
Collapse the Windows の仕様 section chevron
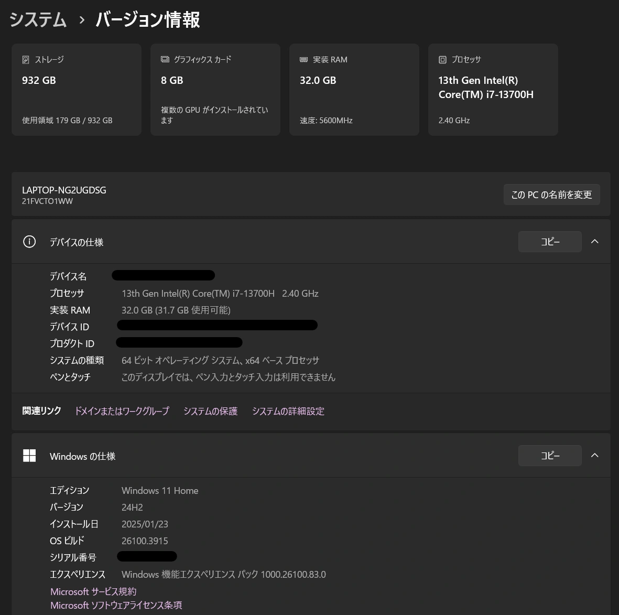[594, 456]
